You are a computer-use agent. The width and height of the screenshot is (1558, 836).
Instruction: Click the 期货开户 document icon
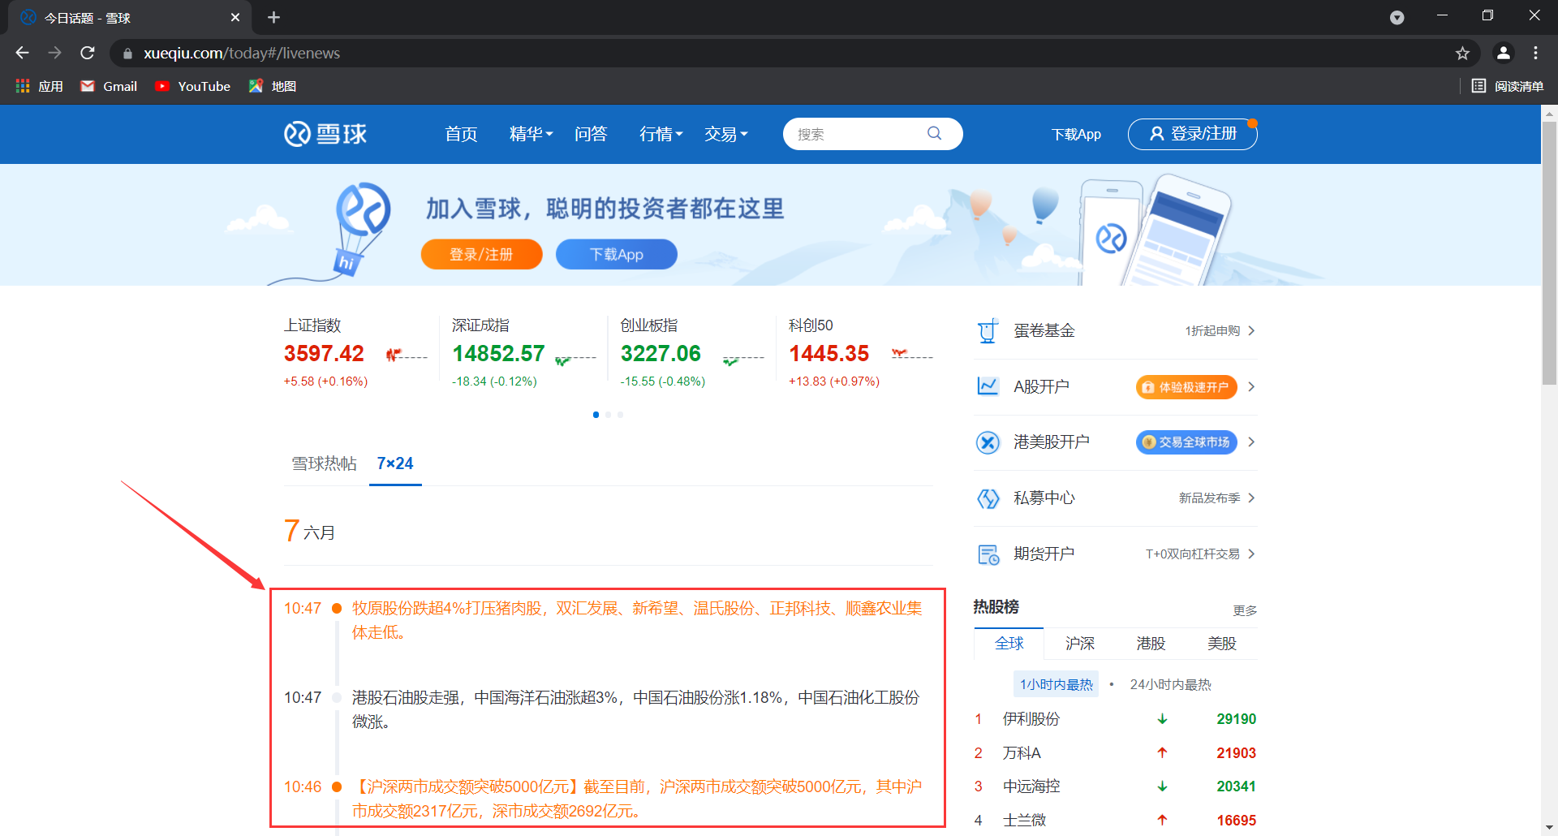pos(988,554)
